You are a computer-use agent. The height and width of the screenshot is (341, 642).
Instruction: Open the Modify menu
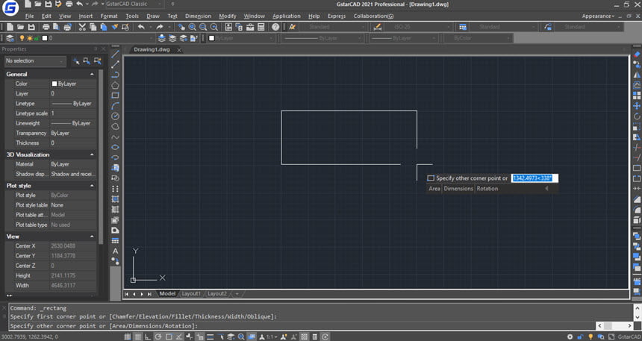point(227,16)
